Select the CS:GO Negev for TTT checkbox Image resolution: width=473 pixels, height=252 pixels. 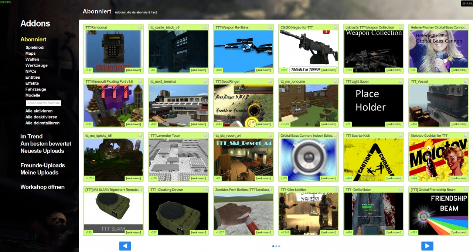(x=336, y=27)
